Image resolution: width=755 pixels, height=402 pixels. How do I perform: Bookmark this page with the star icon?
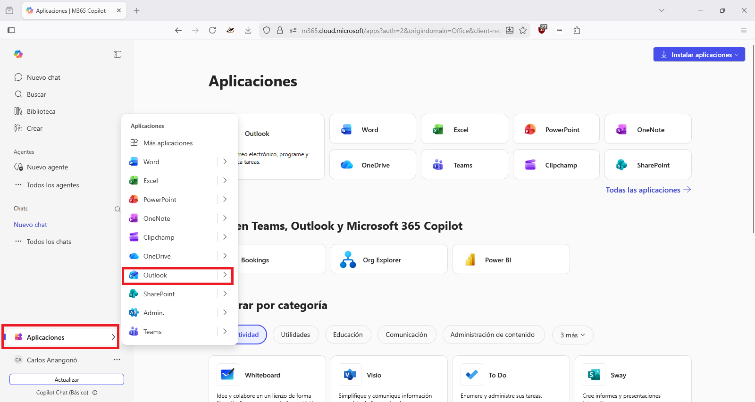pyautogui.click(x=523, y=30)
